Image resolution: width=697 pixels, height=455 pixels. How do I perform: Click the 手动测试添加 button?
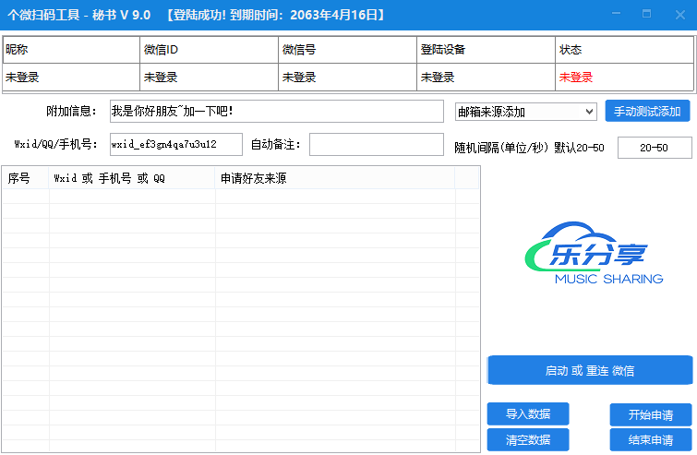point(647,112)
